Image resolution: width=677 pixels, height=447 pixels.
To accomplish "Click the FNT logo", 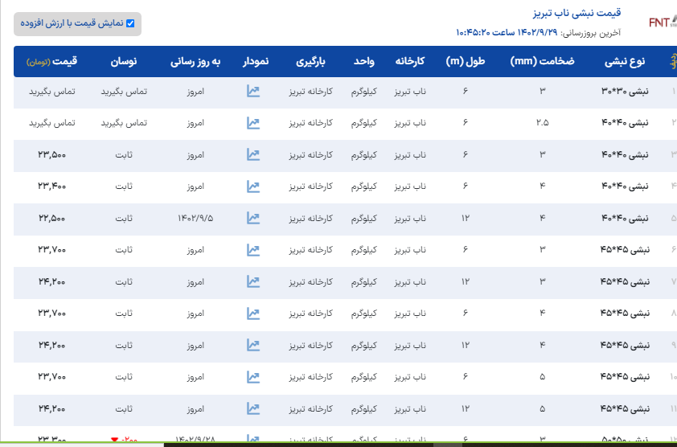I will (662, 22).
